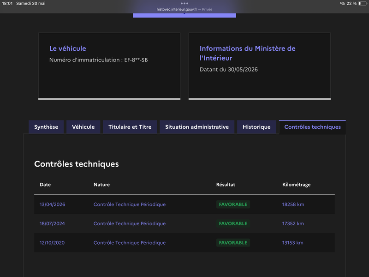The width and height of the screenshot is (369, 277).
Task: Click the Résultat column header
Action: point(226,185)
